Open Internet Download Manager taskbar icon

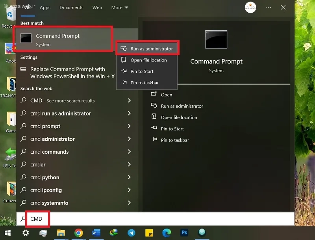(x=114, y=233)
